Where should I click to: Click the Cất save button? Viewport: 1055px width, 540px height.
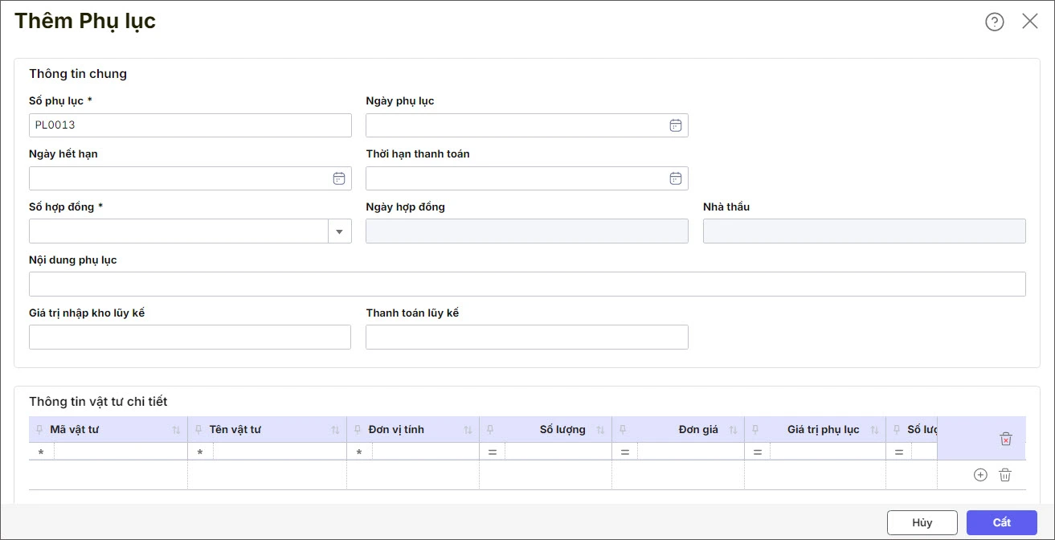pos(1001,522)
